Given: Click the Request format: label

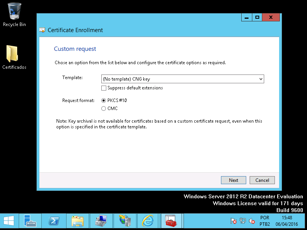Looking at the screenshot, I should click(78, 100).
